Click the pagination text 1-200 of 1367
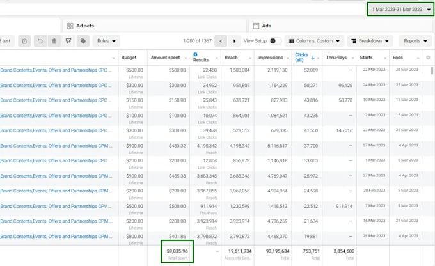435x266 pixels. pos(197,41)
